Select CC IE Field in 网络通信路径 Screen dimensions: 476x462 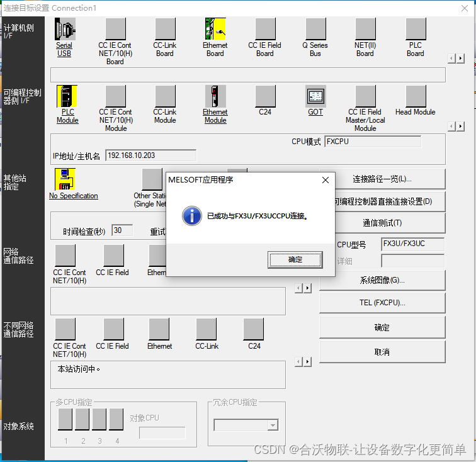coord(113,256)
